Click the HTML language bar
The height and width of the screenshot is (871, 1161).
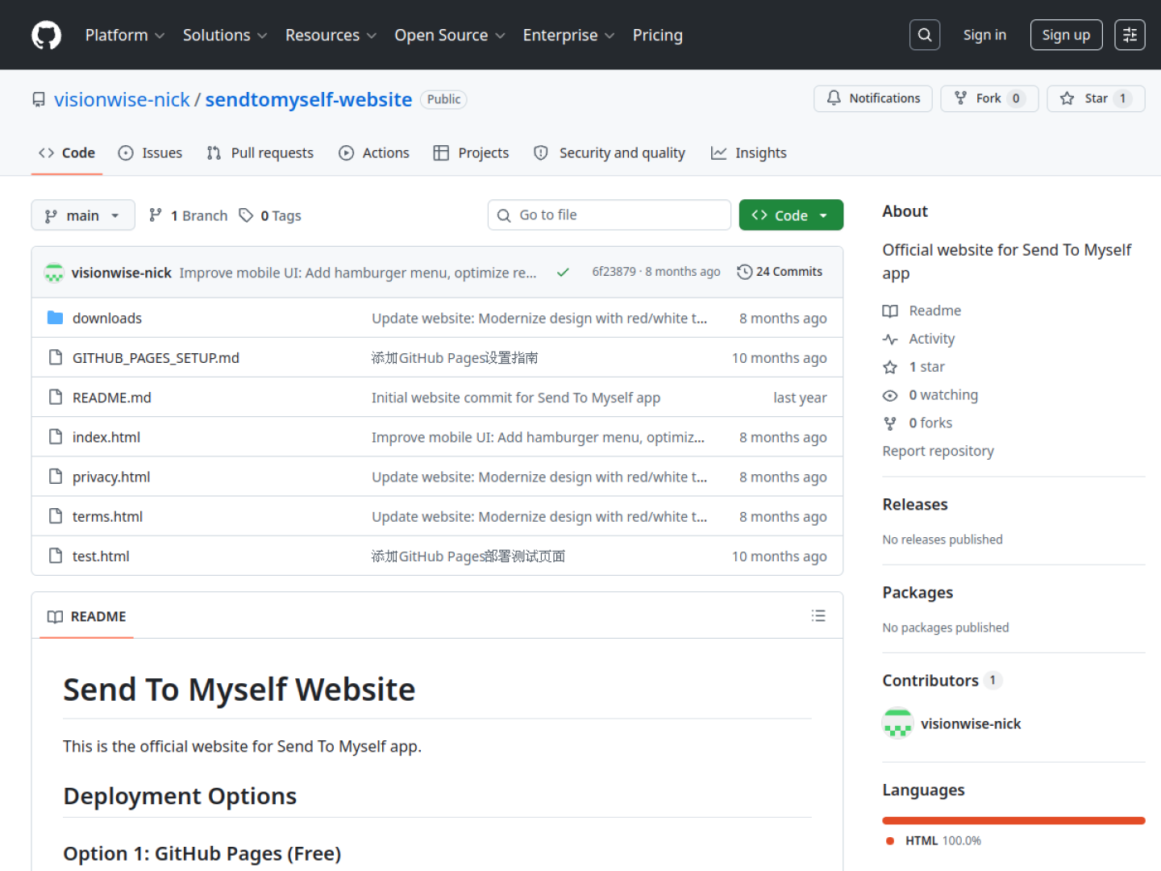tap(1013, 820)
